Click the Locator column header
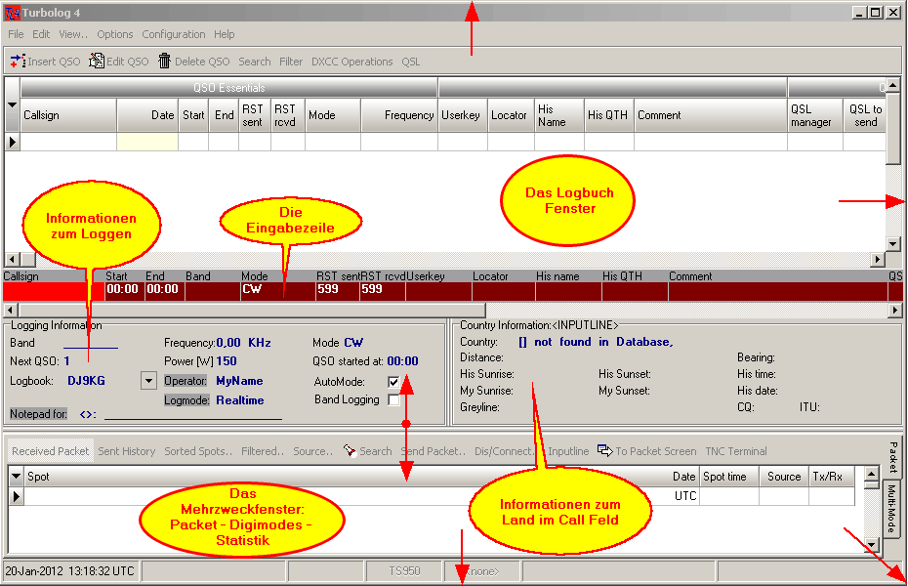Screen dimensions: 908x586 point(511,115)
